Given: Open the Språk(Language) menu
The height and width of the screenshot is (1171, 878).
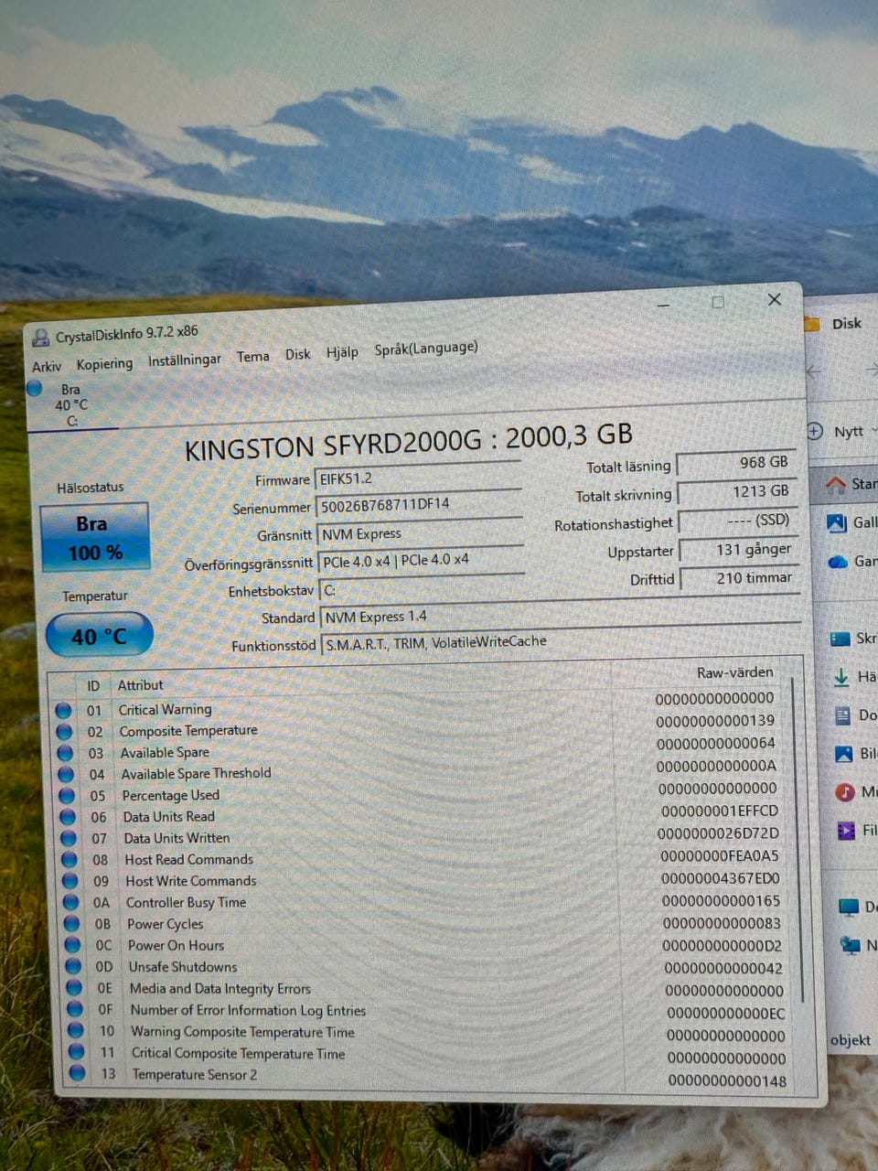Looking at the screenshot, I should click(x=425, y=348).
